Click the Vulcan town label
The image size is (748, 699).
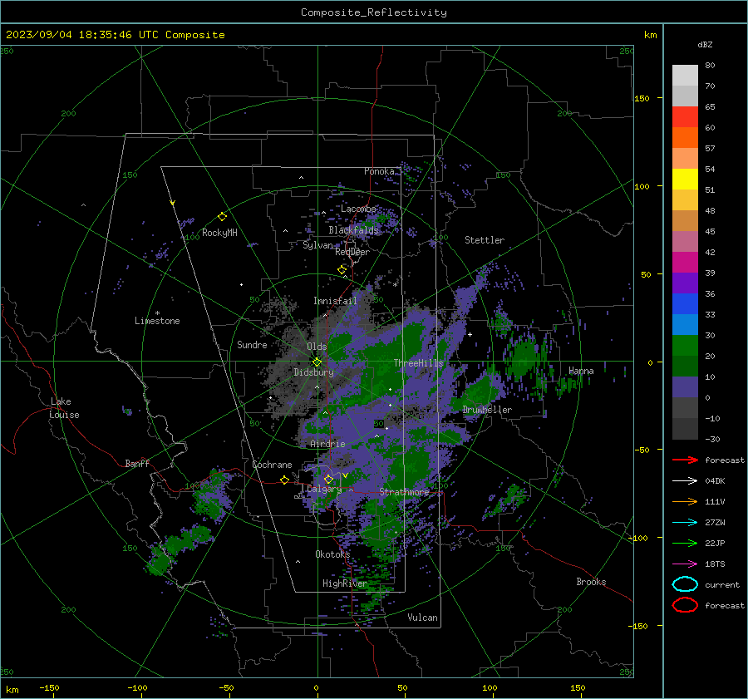422,618
